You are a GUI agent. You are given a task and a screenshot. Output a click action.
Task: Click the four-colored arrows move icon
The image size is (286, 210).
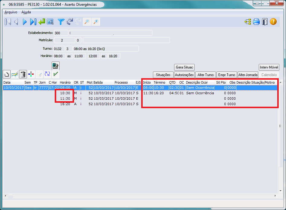click(31, 74)
